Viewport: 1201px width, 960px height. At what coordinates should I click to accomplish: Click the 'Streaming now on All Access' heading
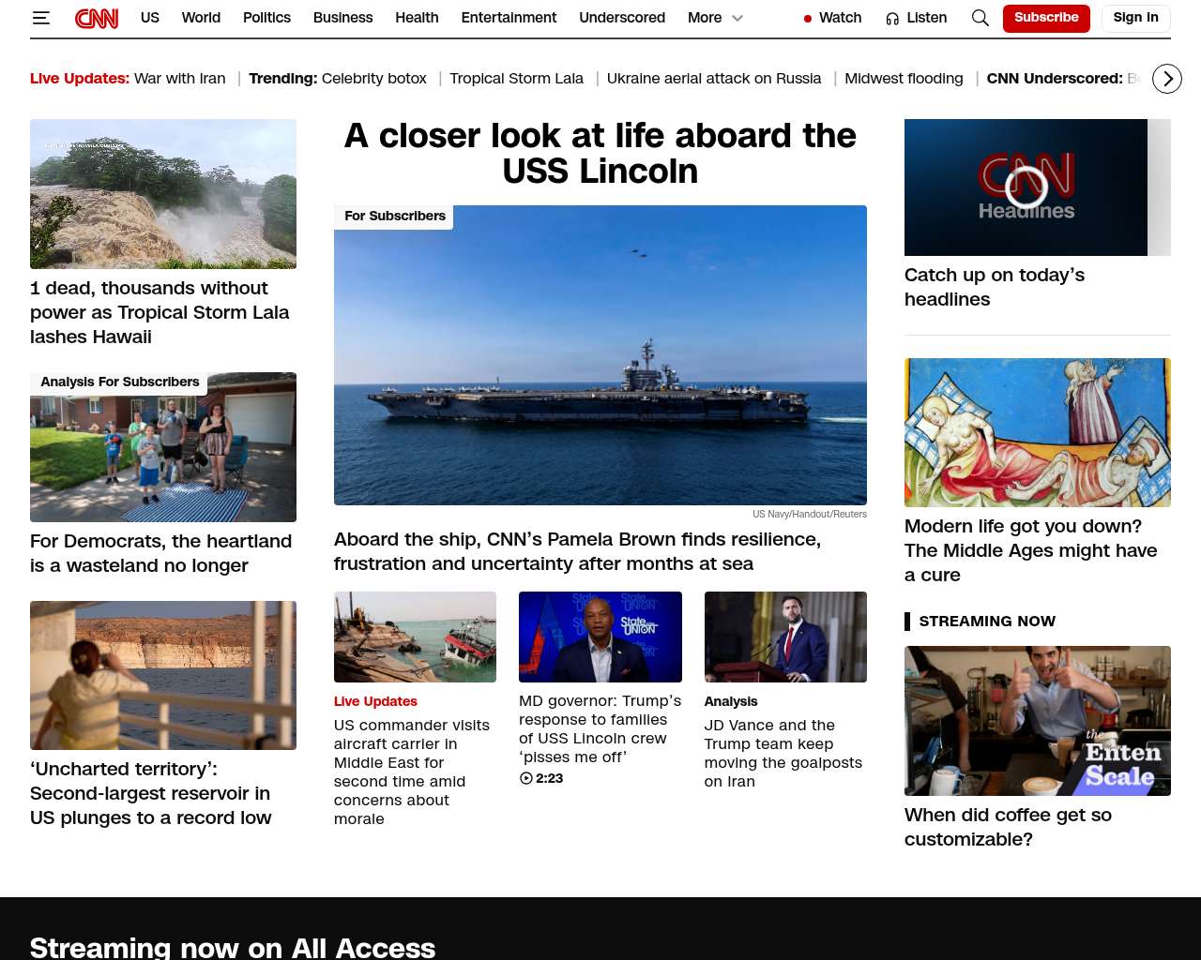pyautogui.click(x=233, y=947)
